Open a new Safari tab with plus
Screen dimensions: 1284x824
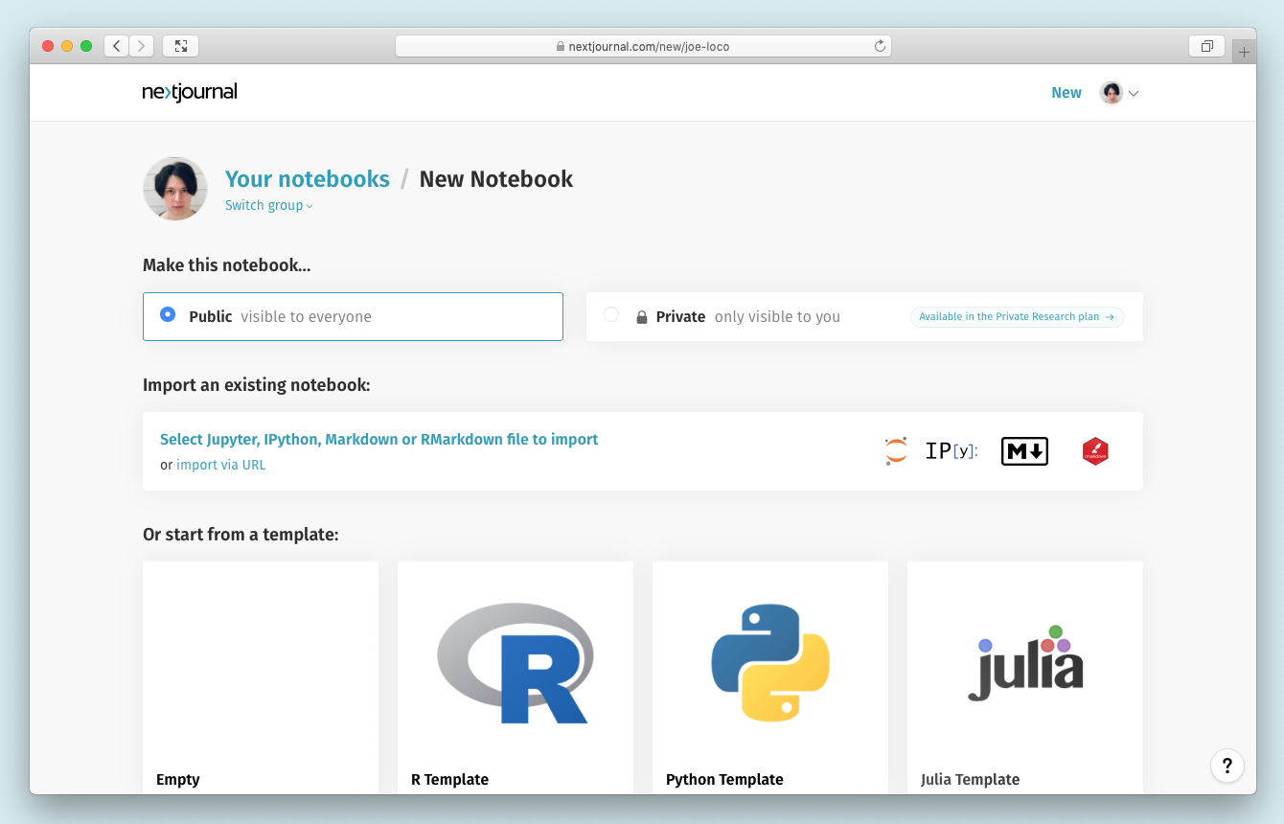tap(1244, 52)
